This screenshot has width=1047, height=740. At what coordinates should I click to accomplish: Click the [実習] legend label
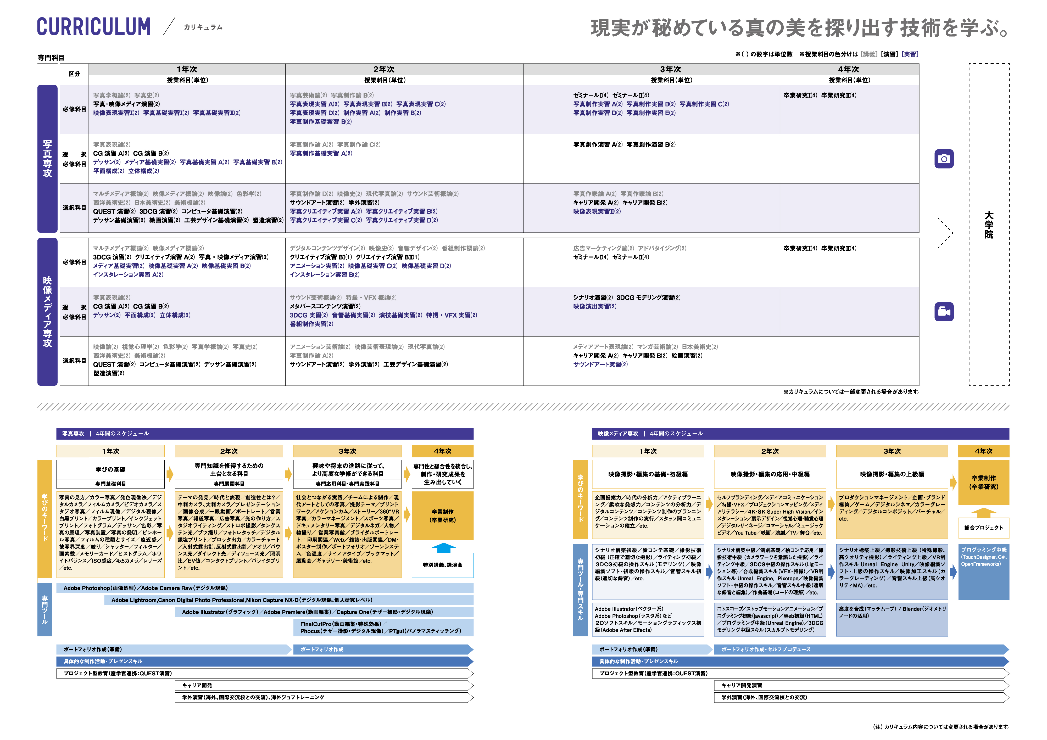pos(910,54)
